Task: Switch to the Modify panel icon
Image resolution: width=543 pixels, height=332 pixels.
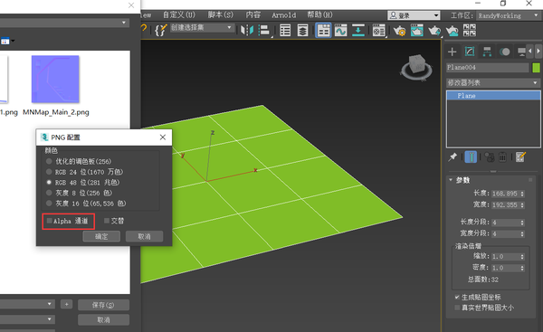Action: pos(470,52)
